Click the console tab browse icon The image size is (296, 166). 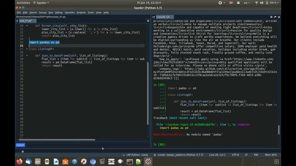pos(154,17)
